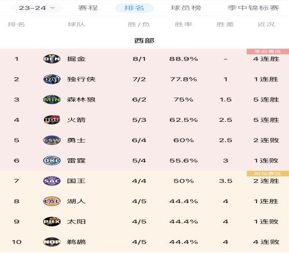289x254 pixels.
Task: Click the DAL Mavericks team logo
Action: point(51,79)
